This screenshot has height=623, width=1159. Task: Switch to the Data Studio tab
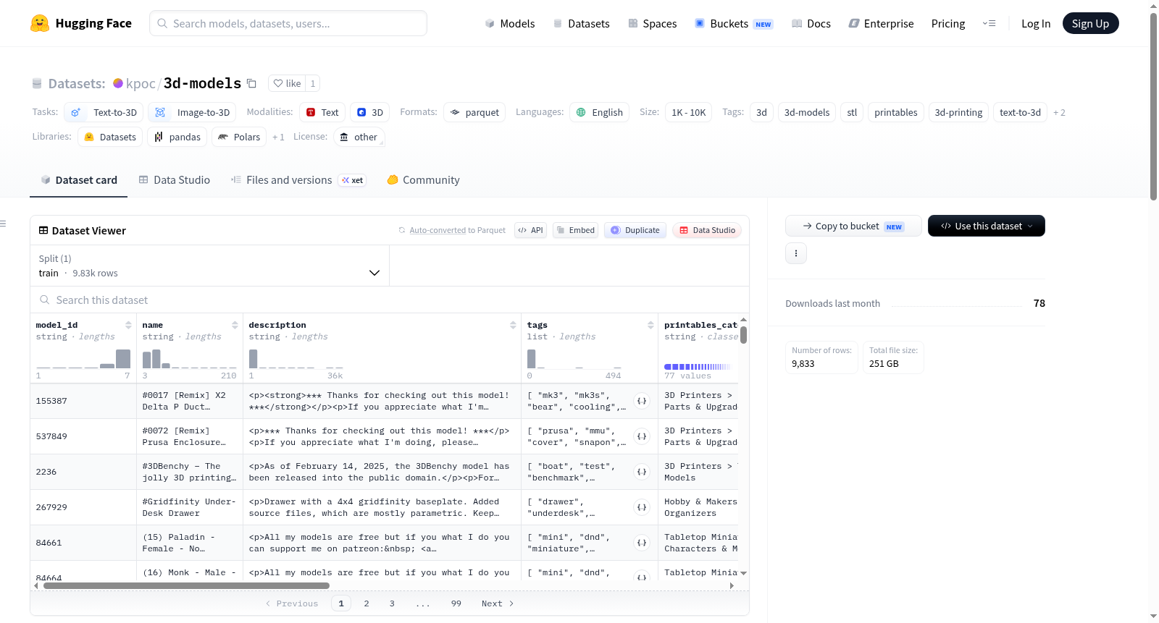tap(175, 180)
